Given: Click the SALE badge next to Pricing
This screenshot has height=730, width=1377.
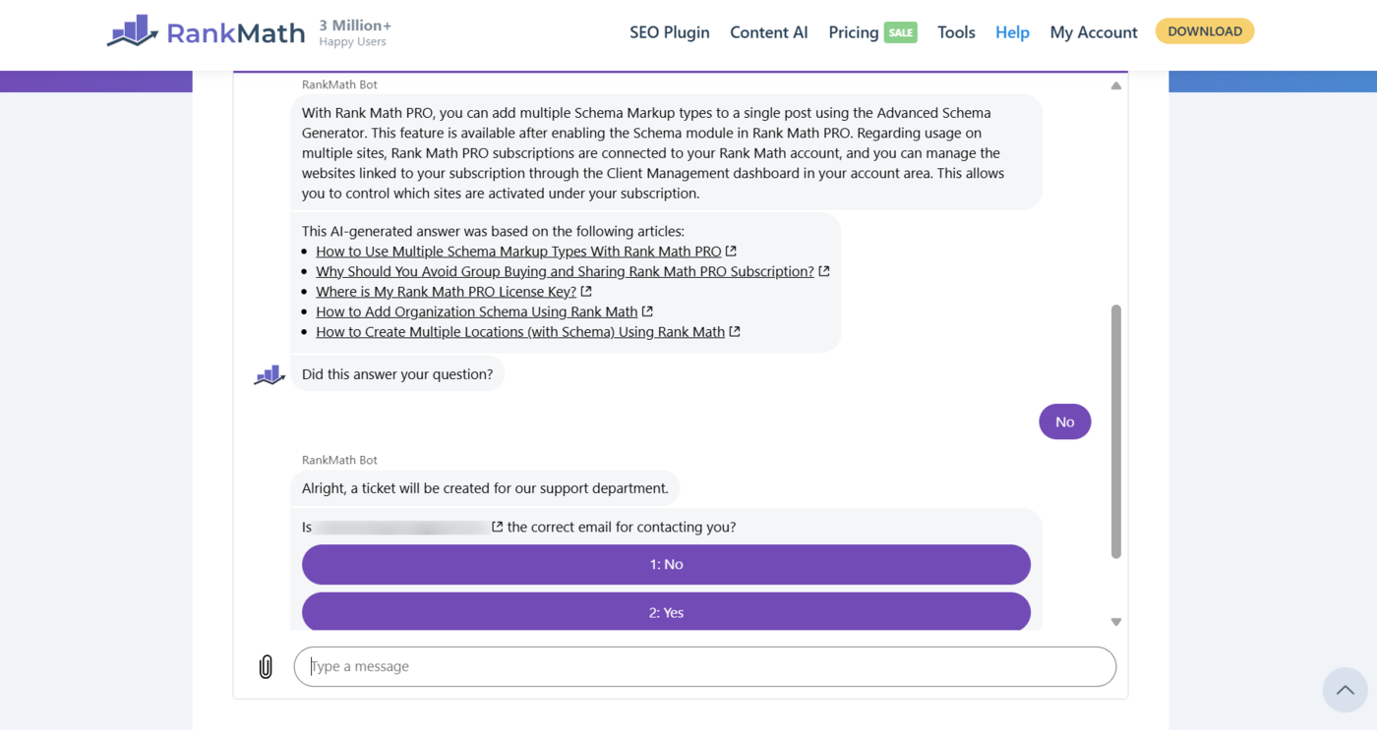Looking at the screenshot, I should [900, 31].
